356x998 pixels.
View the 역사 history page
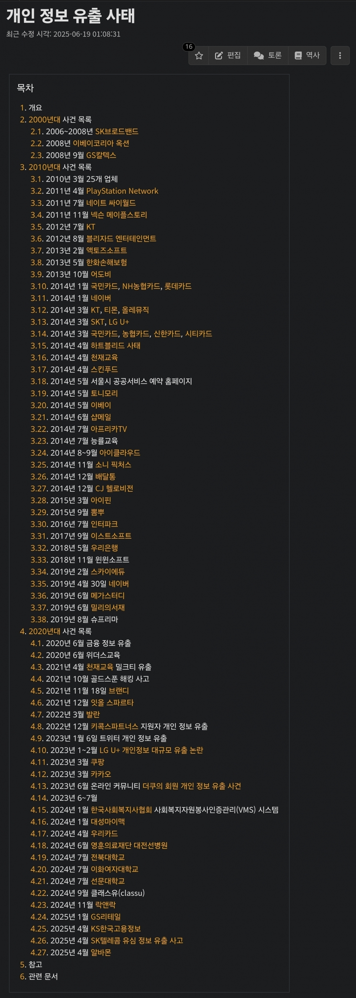pos(307,56)
